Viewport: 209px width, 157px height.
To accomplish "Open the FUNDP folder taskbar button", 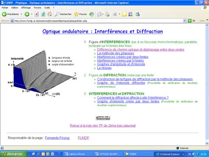I will point(139,154).
